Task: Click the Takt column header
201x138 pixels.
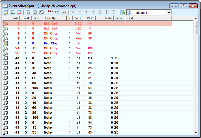Action: pos(11,18)
